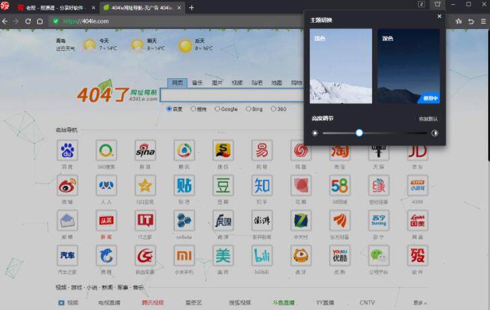490x310 pixels.
Task: Open the Tieba blue 贴 icon
Action: 184,185
